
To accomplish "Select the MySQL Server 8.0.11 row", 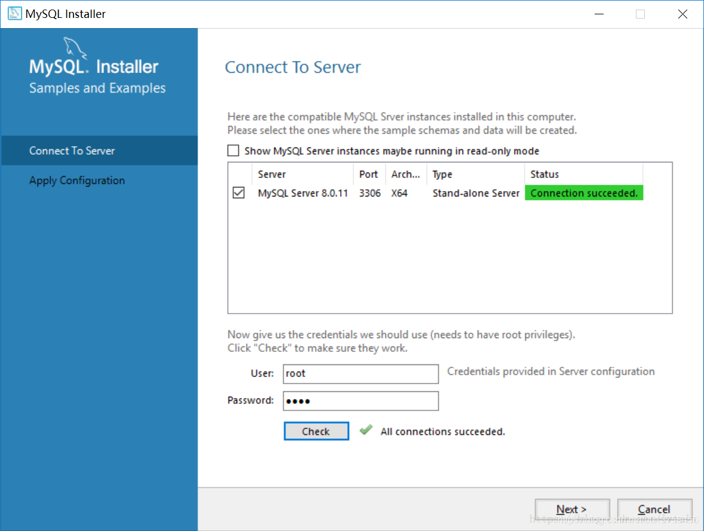I will tap(303, 192).
